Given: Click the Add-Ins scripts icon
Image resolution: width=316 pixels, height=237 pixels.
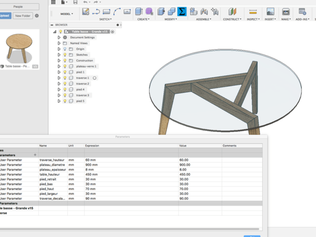Looking at the screenshot, I should click(302, 12).
